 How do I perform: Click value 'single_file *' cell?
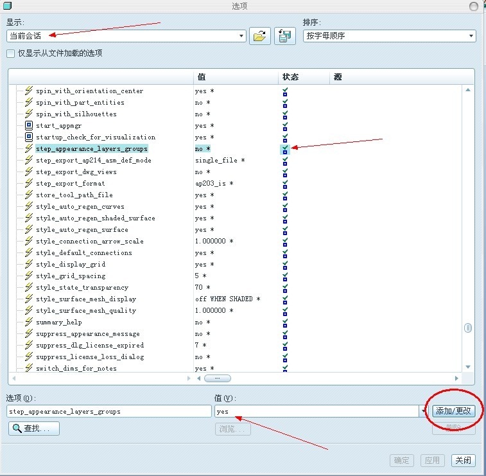click(x=220, y=161)
